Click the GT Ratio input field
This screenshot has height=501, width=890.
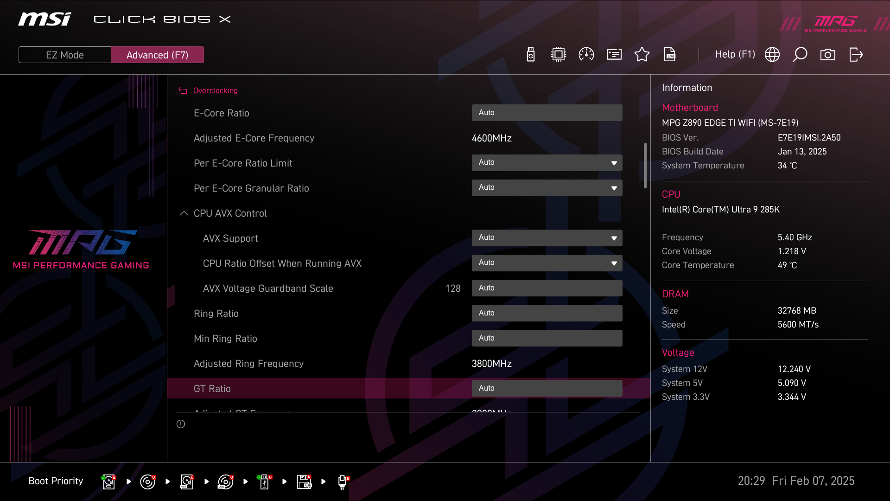click(547, 388)
